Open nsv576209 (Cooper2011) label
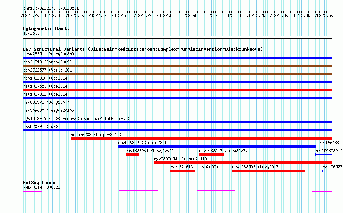Screen dimensions: 343x213 click(x=143, y=143)
